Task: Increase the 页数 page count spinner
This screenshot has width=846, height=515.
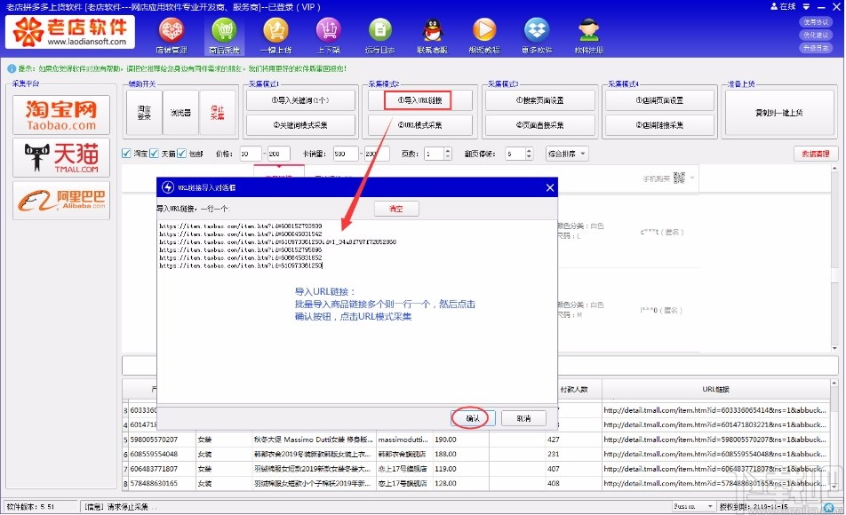Action: pyautogui.click(x=447, y=150)
